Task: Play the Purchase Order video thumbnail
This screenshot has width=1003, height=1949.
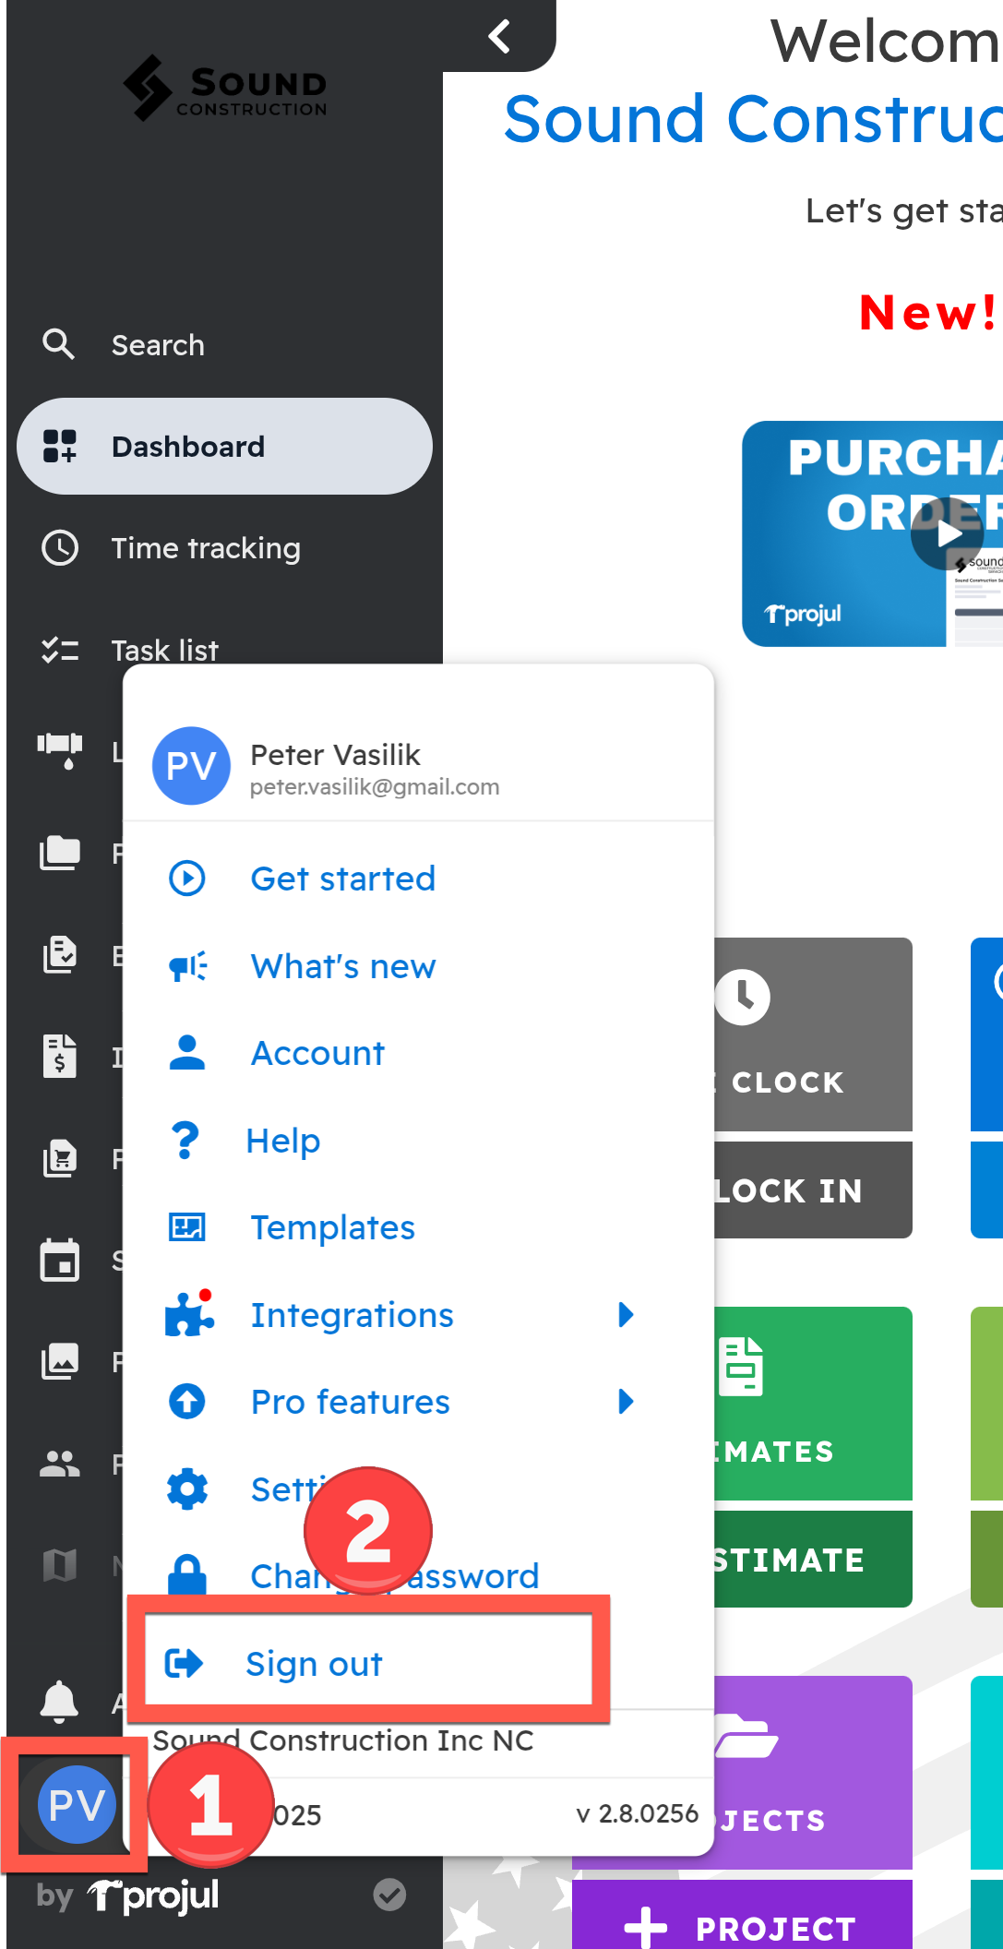Action: point(947,533)
